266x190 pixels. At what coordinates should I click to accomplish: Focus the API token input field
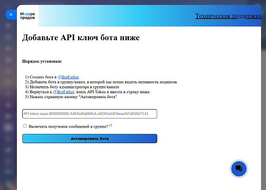[x=90, y=114]
